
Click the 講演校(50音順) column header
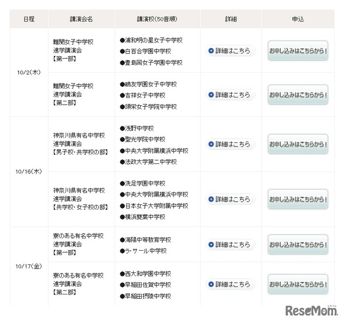pyautogui.click(x=157, y=19)
